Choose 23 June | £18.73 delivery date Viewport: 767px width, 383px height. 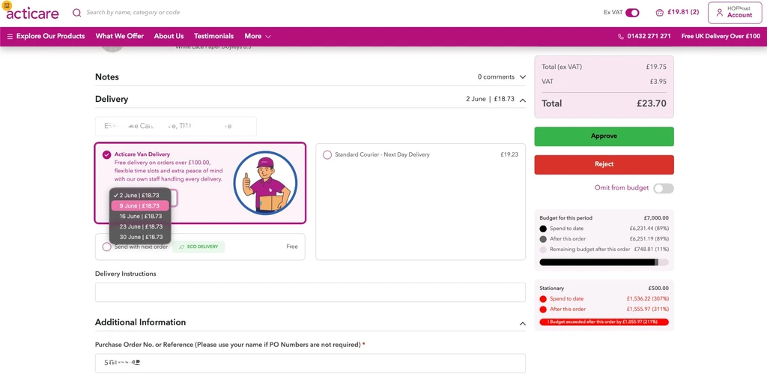coord(140,226)
